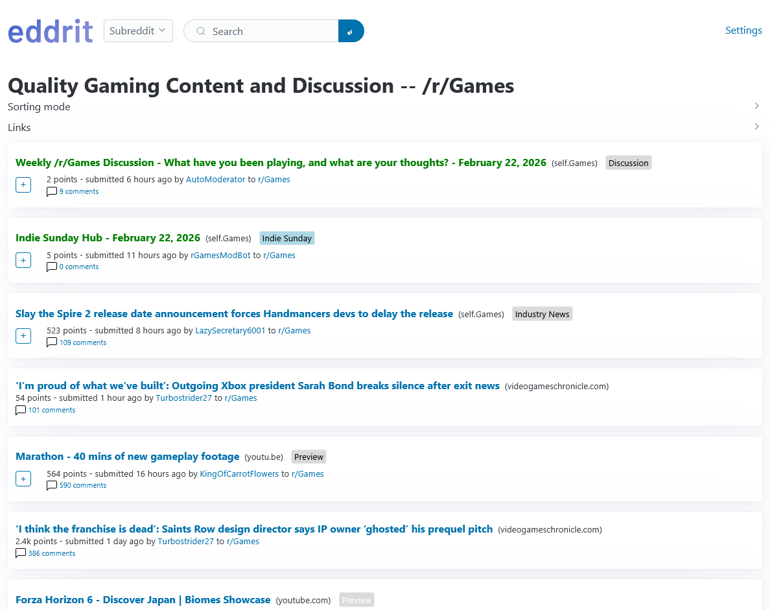
Task: Click comment bubble icon on Marathon post
Action: click(x=52, y=485)
